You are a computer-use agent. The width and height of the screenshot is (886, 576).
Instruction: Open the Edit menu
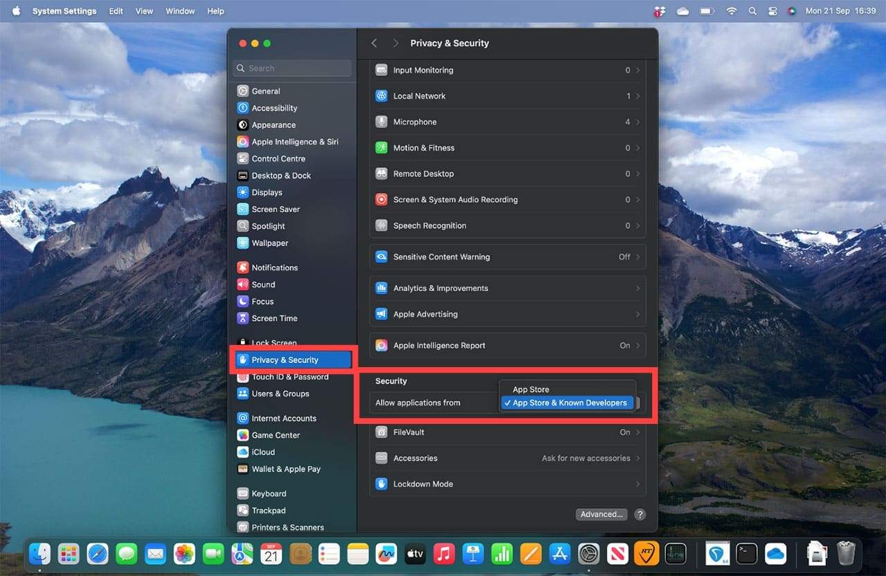(x=116, y=11)
